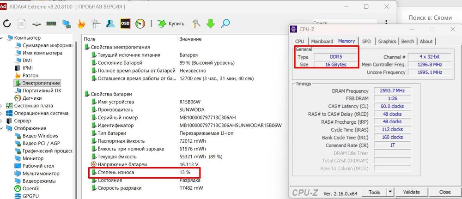Select Видео Windows tree item
Viewport: 462px width, 199px height.
coord(36,136)
